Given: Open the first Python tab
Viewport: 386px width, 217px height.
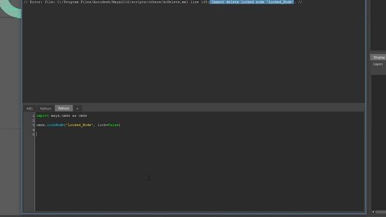Looking at the screenshot, I should pos(46,108).
